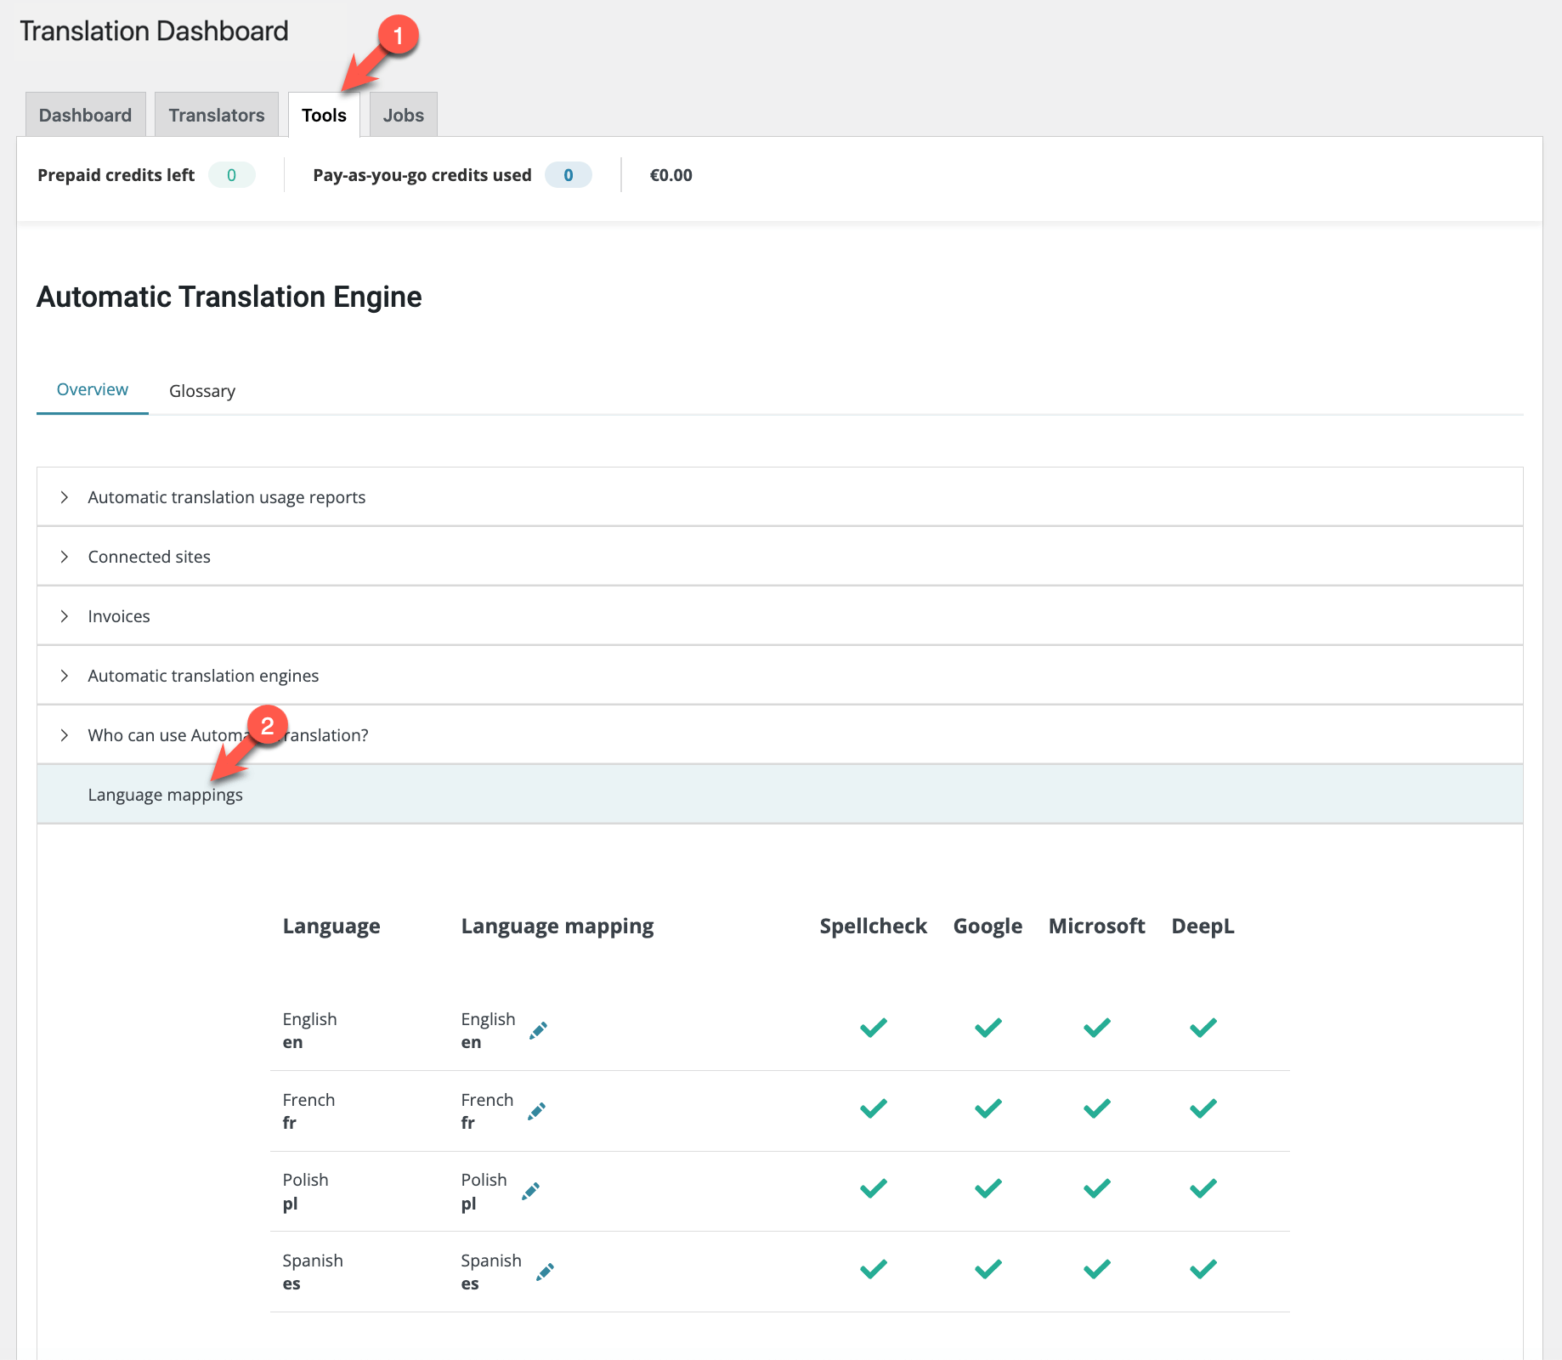Open the Dashboard tab
The height and width of the screenshot is (1360, 1562).
click(x=85, y=115)
